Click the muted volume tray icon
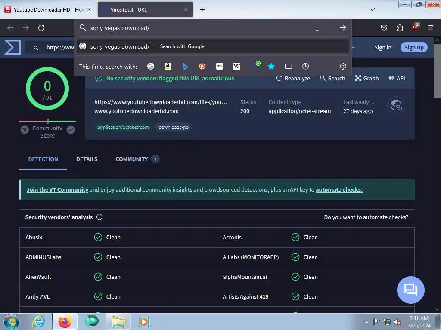This screenshot has height=330, width=441. click(x=397, y=322)
